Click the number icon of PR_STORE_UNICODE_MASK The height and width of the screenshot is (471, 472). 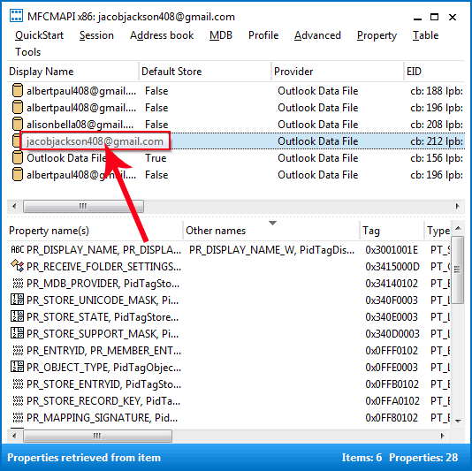(x=17, y=300)
